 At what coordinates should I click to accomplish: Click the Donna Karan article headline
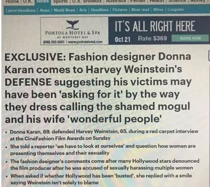(x=98, y=88)
